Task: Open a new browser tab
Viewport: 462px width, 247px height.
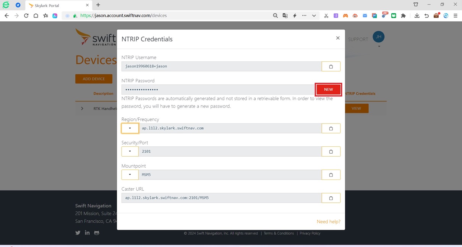Action: (x=98, y=5)
